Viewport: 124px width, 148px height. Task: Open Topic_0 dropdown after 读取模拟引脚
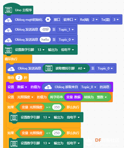tap(105, 68)
